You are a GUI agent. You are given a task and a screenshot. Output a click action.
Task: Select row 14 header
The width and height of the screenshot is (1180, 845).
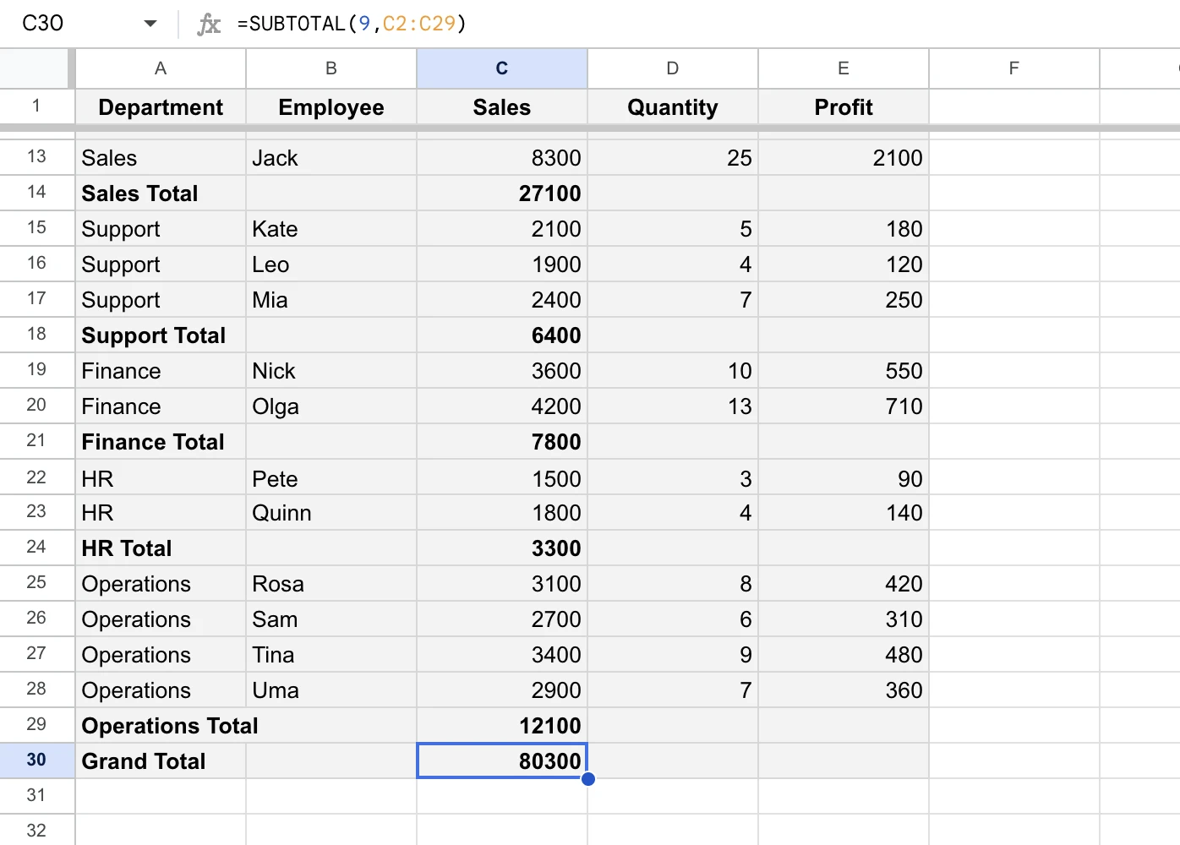[x=36, y=193]
